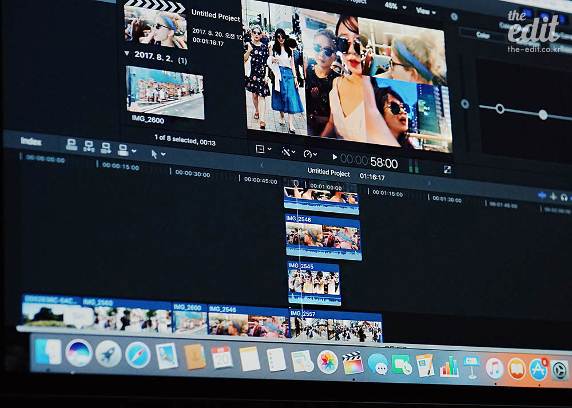Select the IMG_2600 thumbnail in the browser

point(165,93)
